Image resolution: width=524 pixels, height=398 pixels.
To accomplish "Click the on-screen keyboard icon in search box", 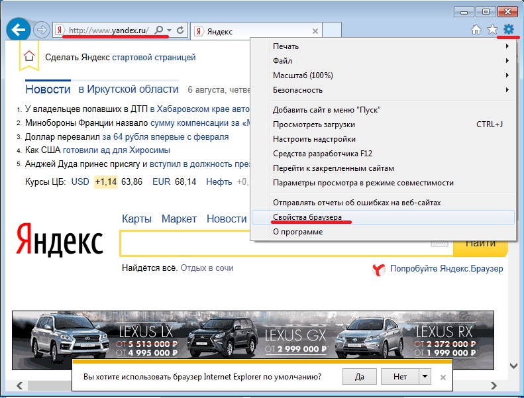I will [x=439, y=243].
